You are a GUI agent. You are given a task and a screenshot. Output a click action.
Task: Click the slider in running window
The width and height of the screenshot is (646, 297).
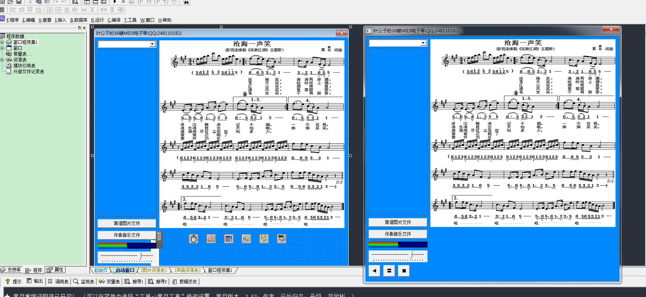pos(398,256)
